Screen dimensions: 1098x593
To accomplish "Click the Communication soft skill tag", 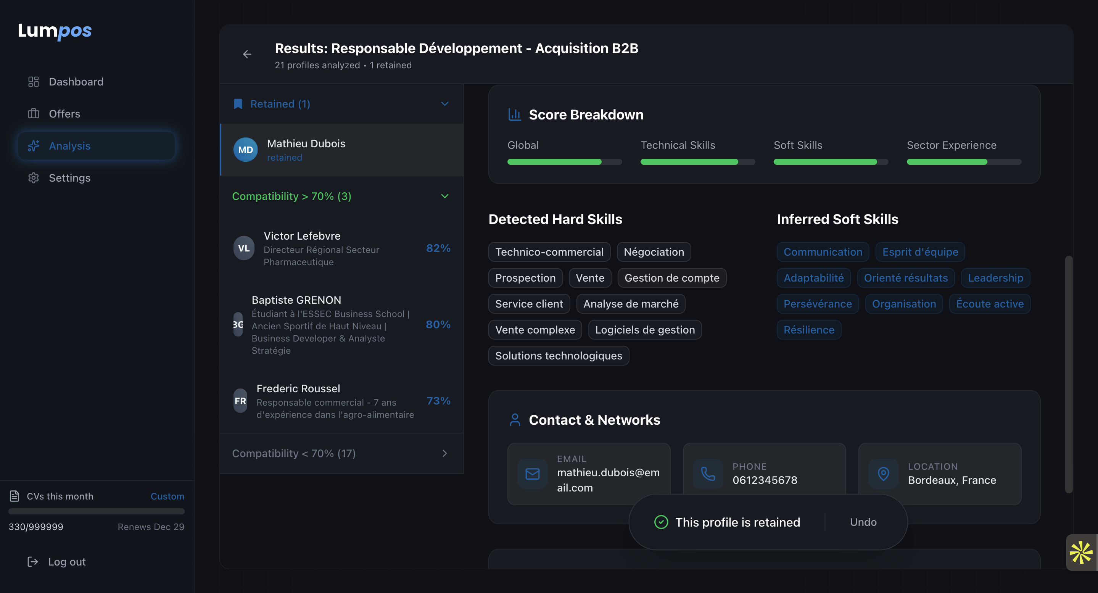I will click(823, 251).
